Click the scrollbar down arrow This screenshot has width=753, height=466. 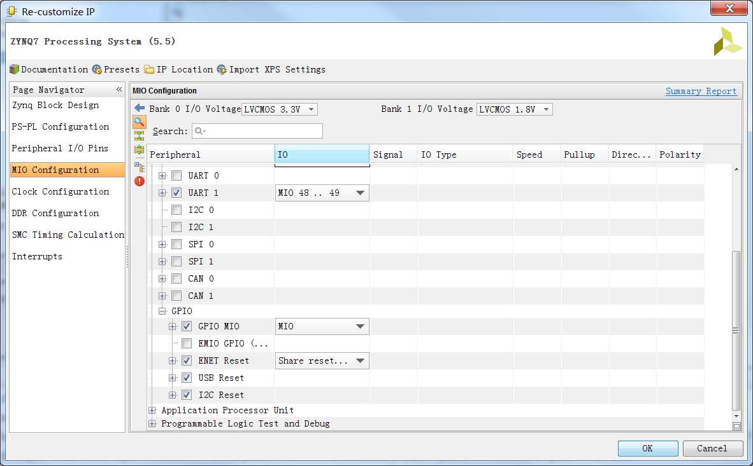tap(736, 416)
